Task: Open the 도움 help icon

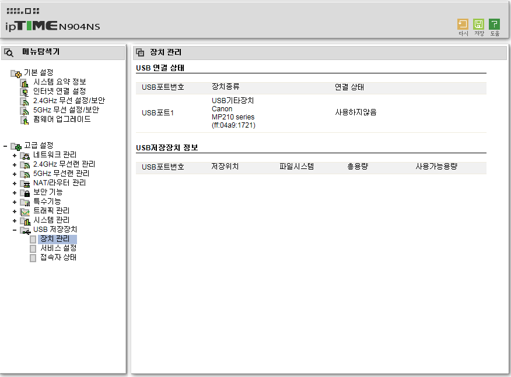Action: [495, 24]
